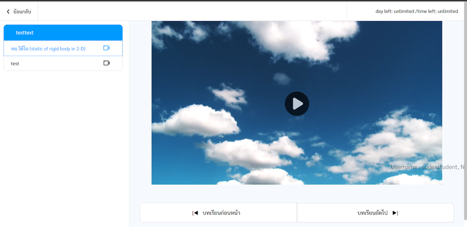The image size is (467, 227).
Task: Open the test lesson item
Action: tap(15, 63)
